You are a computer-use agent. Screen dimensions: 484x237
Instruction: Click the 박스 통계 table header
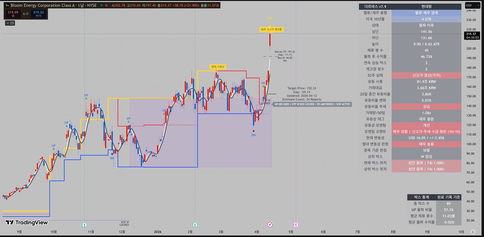click(x=421, y=197)
